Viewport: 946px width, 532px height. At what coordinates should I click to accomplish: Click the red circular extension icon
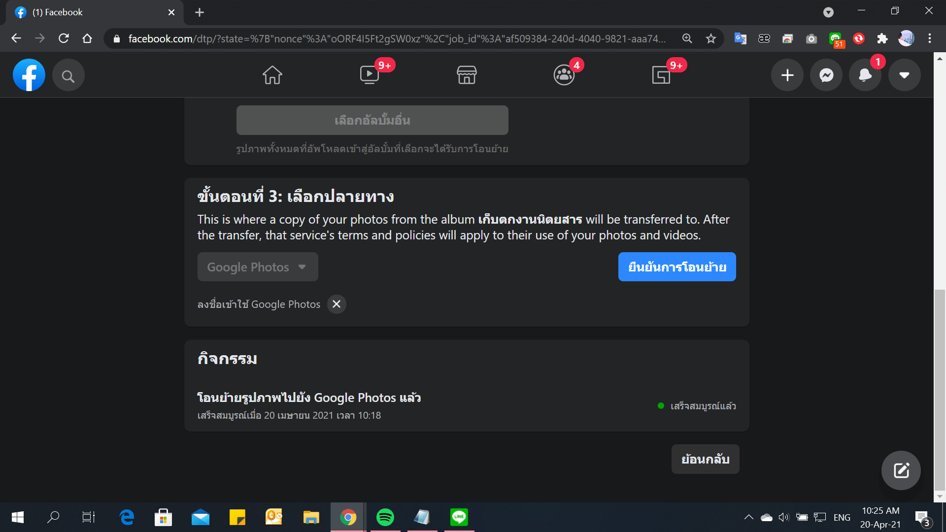pyautogui.click(x=859, y=38)
